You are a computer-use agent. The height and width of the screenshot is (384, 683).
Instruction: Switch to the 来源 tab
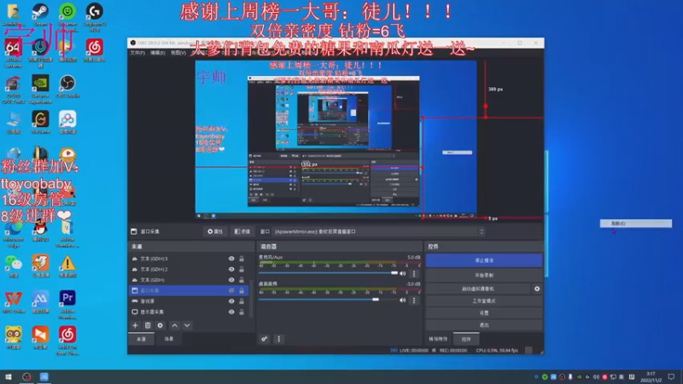(141, 339)
